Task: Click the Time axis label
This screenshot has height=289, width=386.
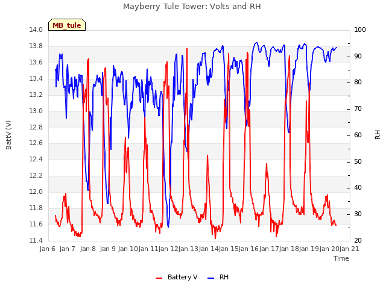Action: [x=341, y=258]
